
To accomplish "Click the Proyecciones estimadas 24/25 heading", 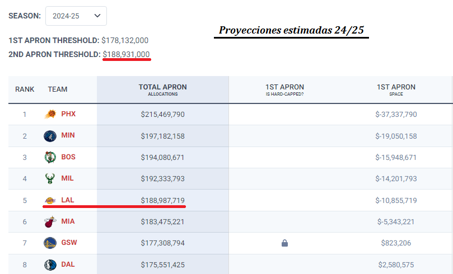I will point(291,30).
